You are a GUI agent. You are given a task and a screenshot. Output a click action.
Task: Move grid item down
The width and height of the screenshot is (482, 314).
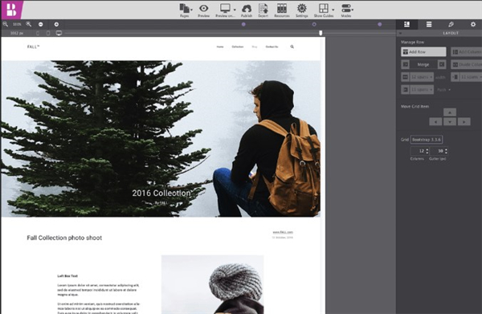pyautogui.click(x=450, y=122)
